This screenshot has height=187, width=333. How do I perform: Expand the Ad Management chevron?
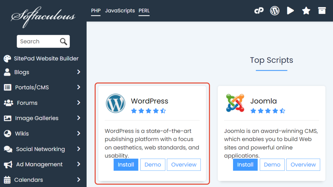coord(79,164)
